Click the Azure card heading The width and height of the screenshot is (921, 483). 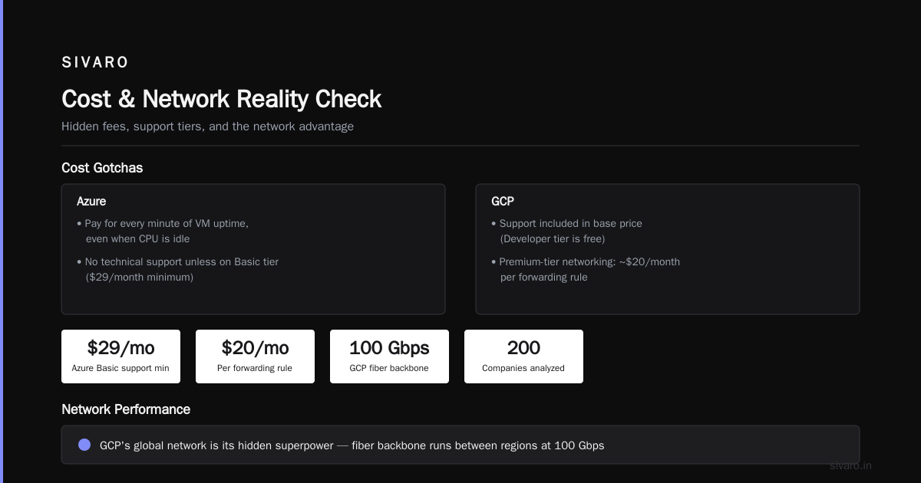(x=91, y=201)
